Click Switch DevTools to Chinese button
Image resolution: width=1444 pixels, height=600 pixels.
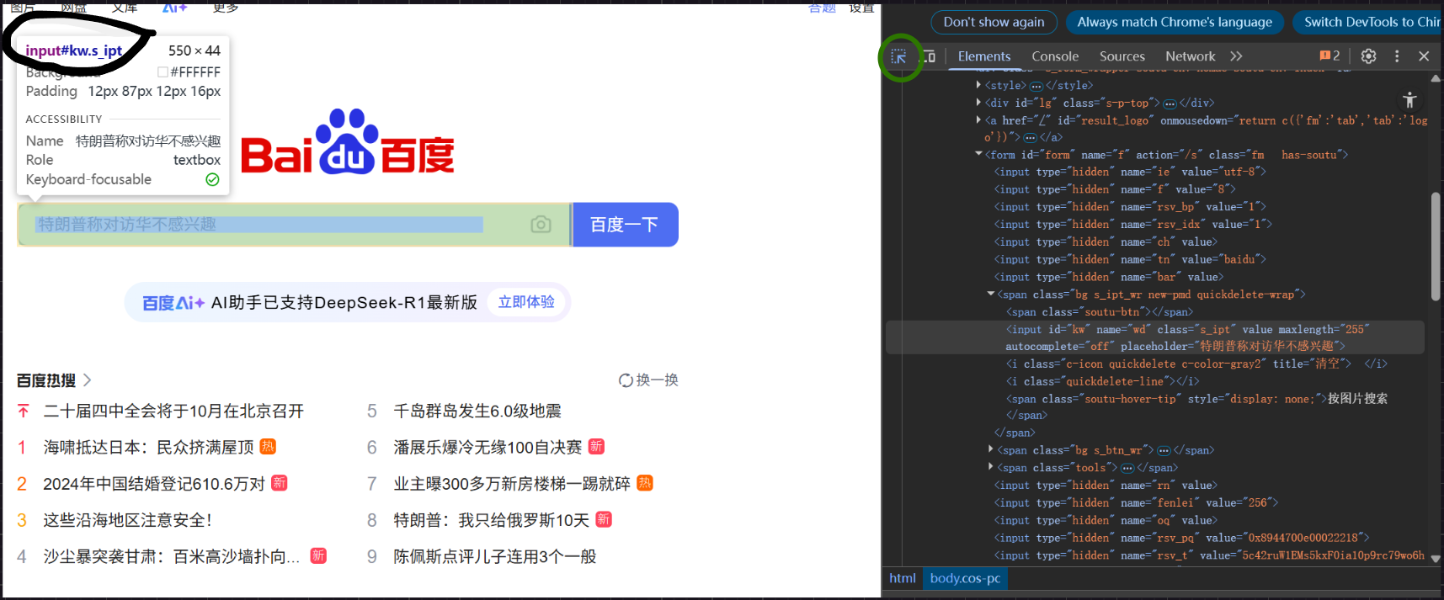1368,22
